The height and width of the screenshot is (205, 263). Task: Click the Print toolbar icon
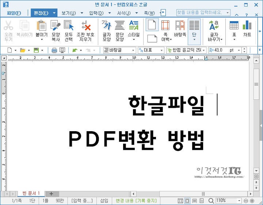(54, 50)
